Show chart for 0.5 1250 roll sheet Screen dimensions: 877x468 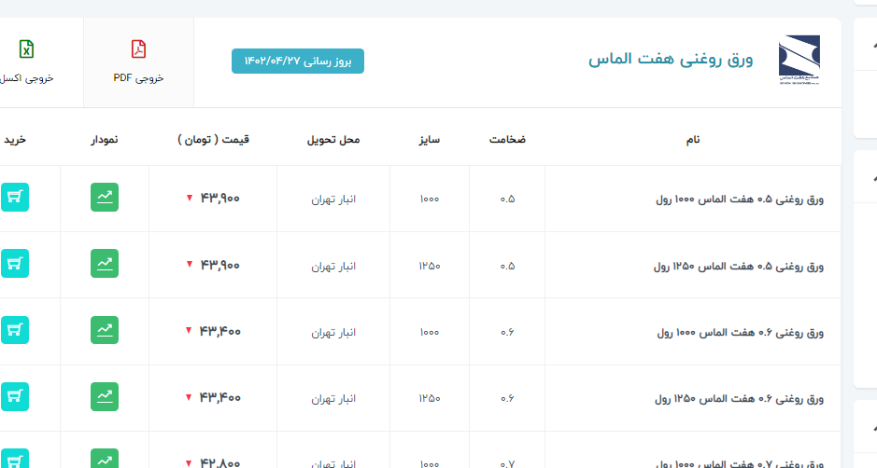105,264
